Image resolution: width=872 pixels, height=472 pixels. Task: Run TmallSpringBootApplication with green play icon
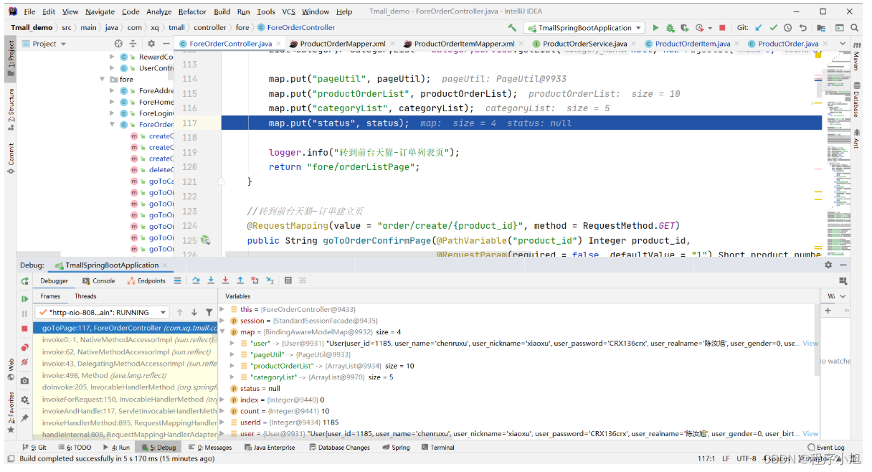[655, 28]
